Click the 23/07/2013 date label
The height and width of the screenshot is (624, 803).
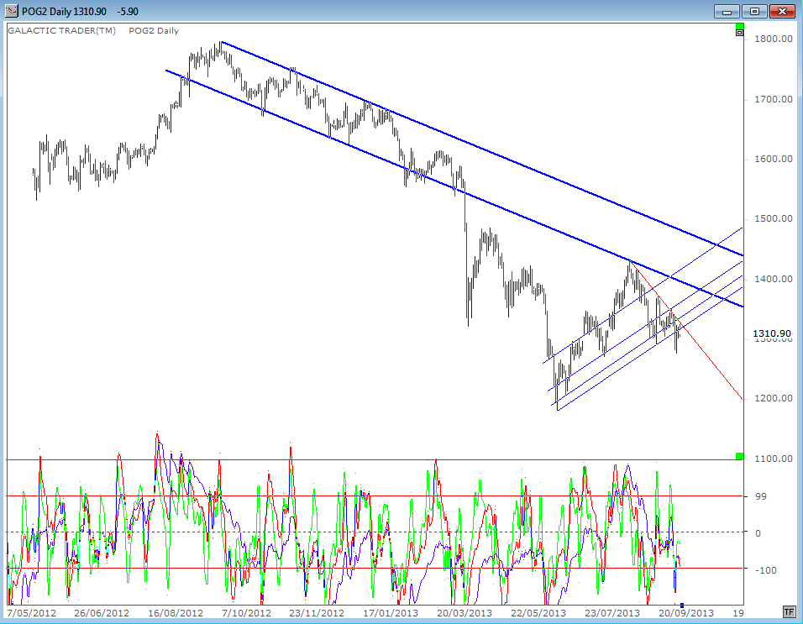tap(612, 613)
